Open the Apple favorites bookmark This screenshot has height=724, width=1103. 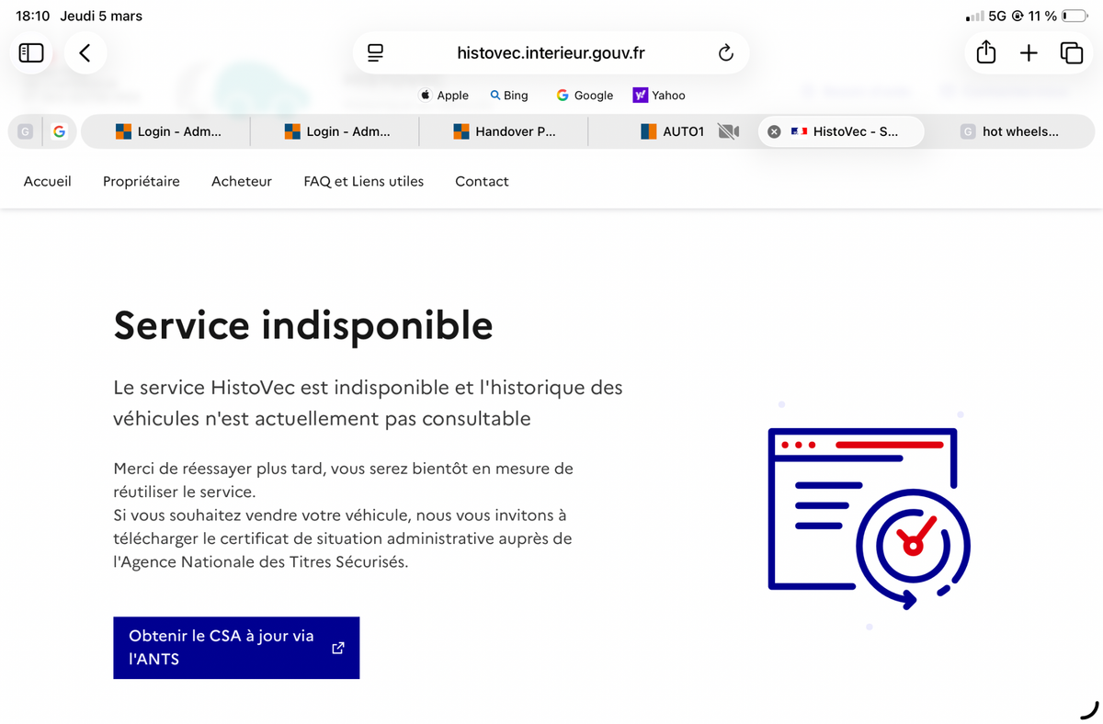(x=444, y=96)
